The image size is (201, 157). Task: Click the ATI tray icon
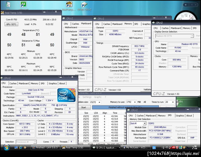coord(174,148)
